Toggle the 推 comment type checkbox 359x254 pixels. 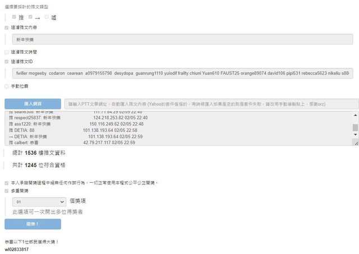click(x=14, y=17)
